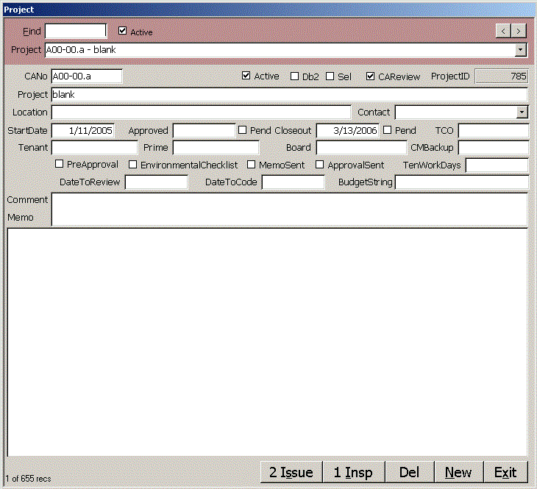
Task: Check the ApprovalSent checkbox
Action: tap(320, 165)
